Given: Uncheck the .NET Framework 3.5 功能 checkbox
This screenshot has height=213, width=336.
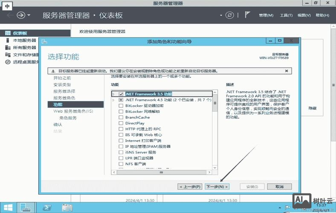Looking at the screenshot, I should point(121,94).
